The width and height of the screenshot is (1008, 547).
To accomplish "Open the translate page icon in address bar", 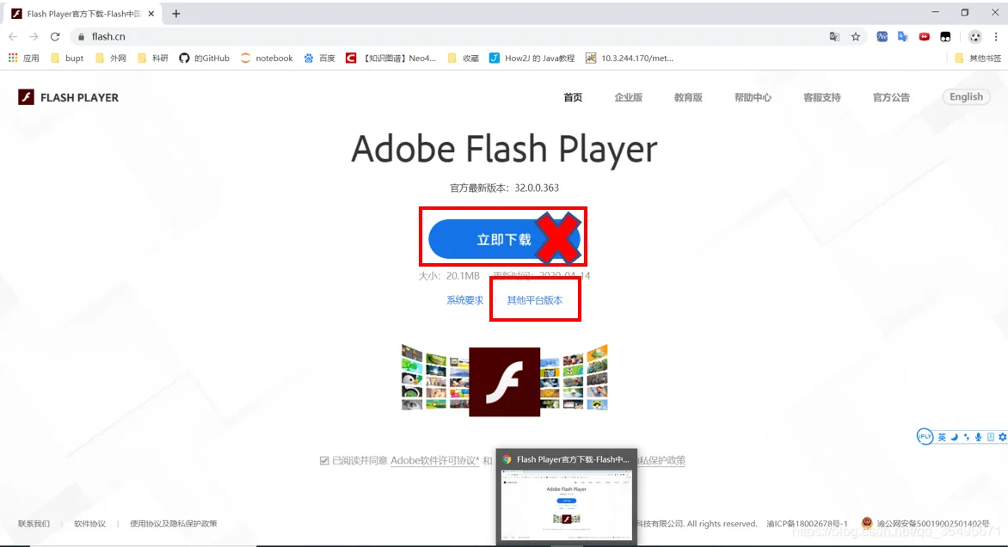I will (834, 37).
